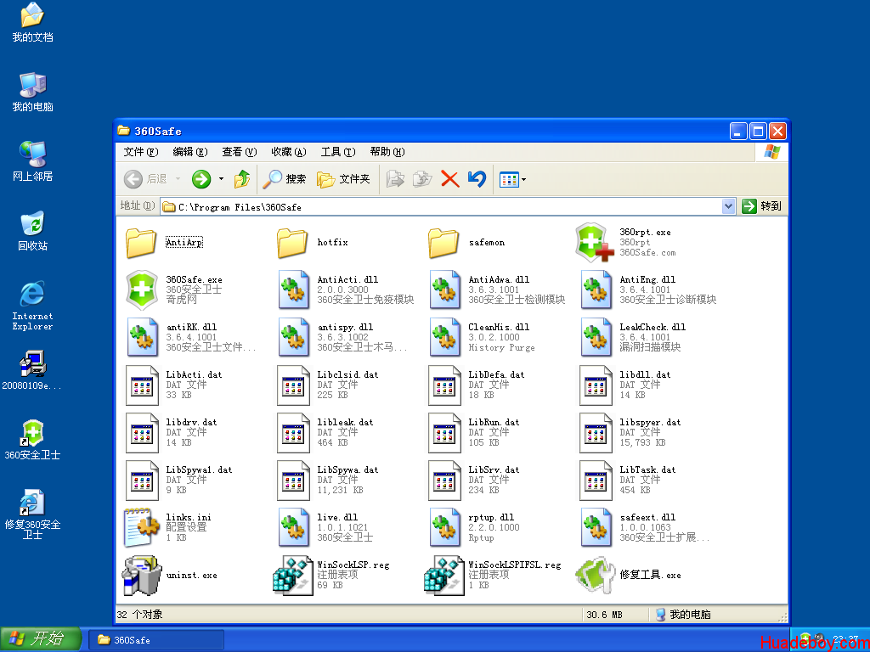Select the libleak.dat file name
Screen dimensions: 870x652
pos(345,423)
